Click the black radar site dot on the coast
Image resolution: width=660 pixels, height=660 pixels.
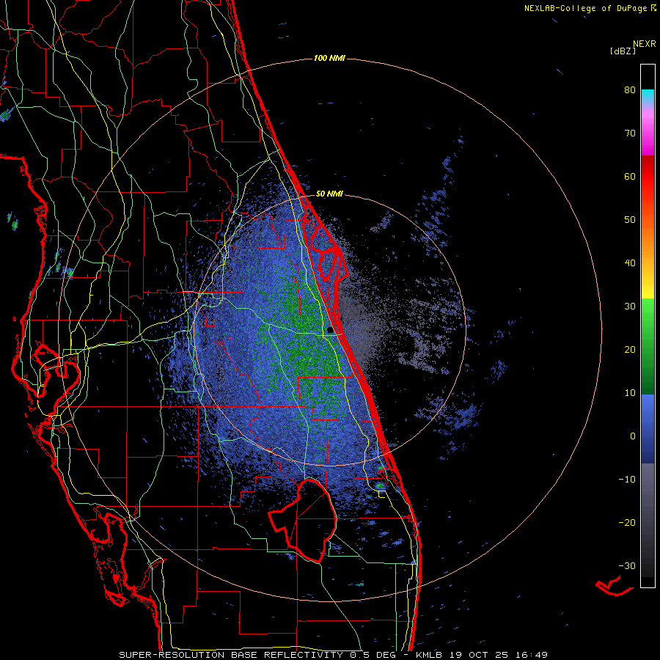[x=329, y=331]
